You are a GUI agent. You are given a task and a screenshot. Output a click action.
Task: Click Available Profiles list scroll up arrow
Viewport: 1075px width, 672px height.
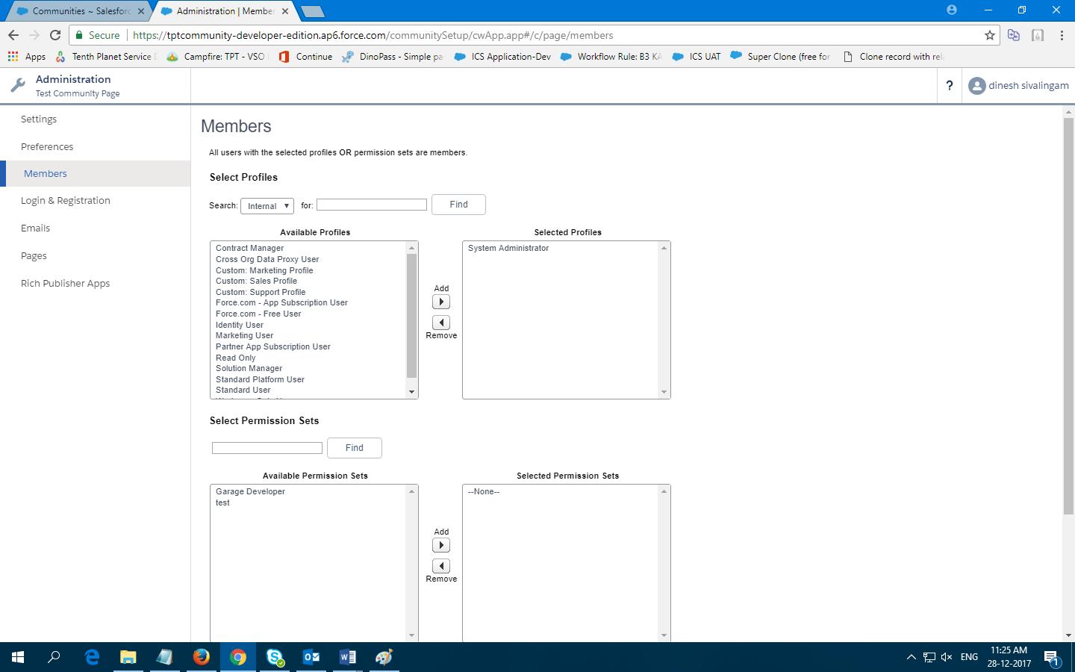pyautogui.click(x=411, y=248)
